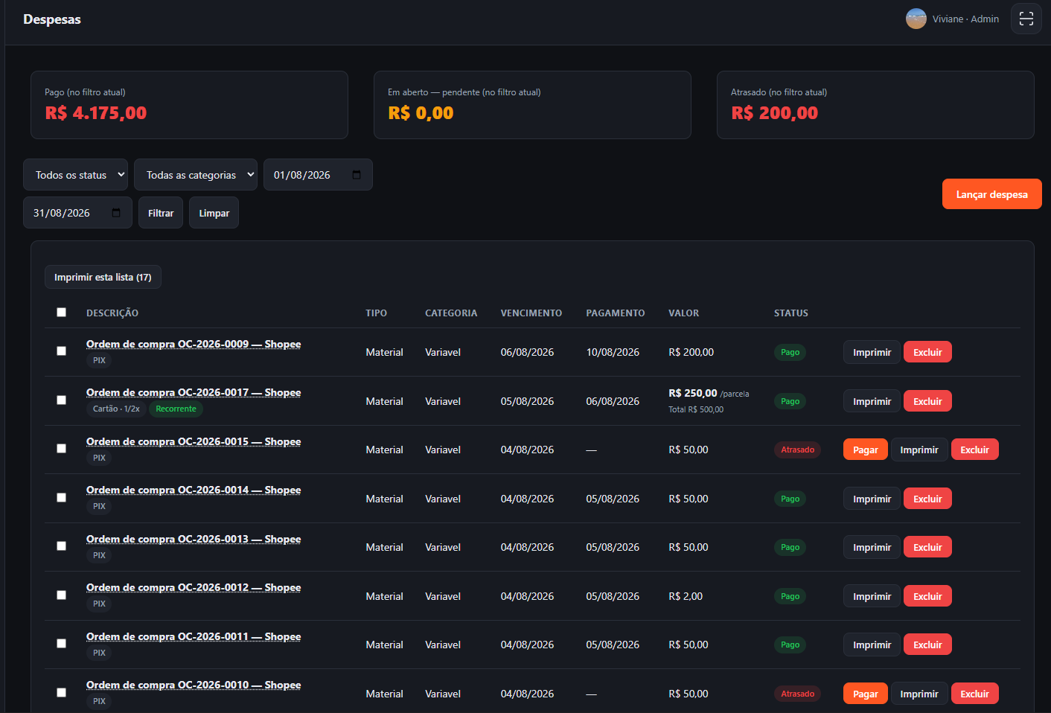
Task: Select the checkbox for order OC-2026-0013
Action: pyautogui.click(x=62, y=546)
